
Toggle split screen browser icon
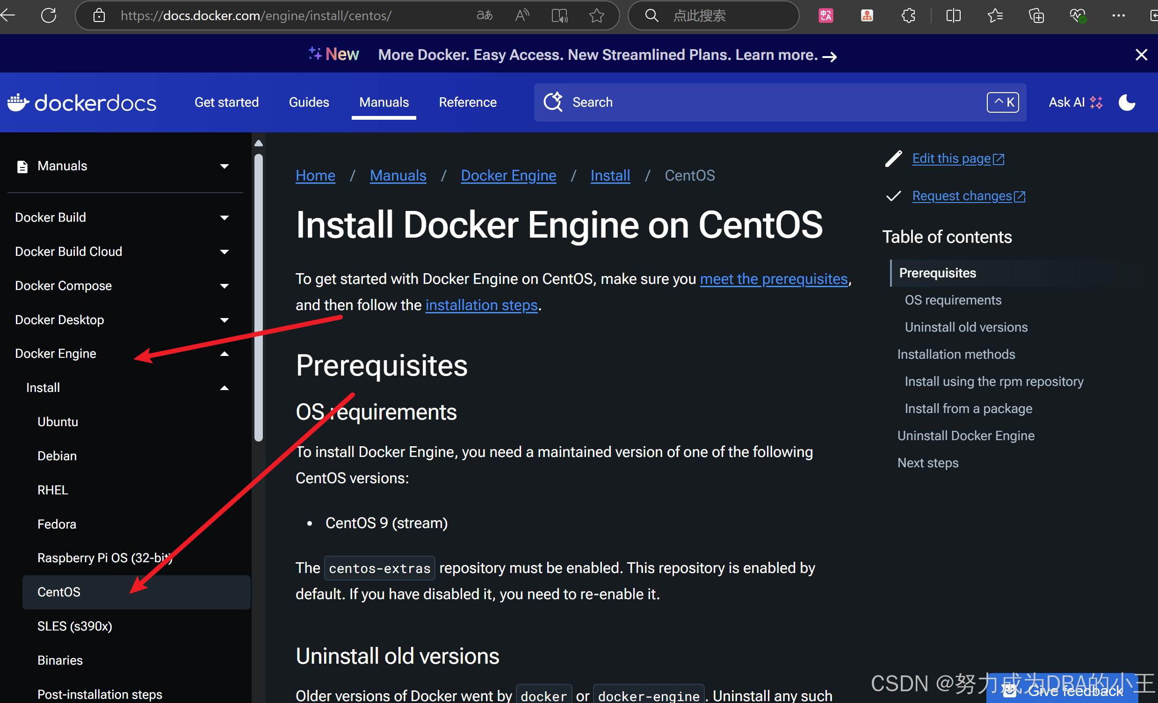point(953,15)
